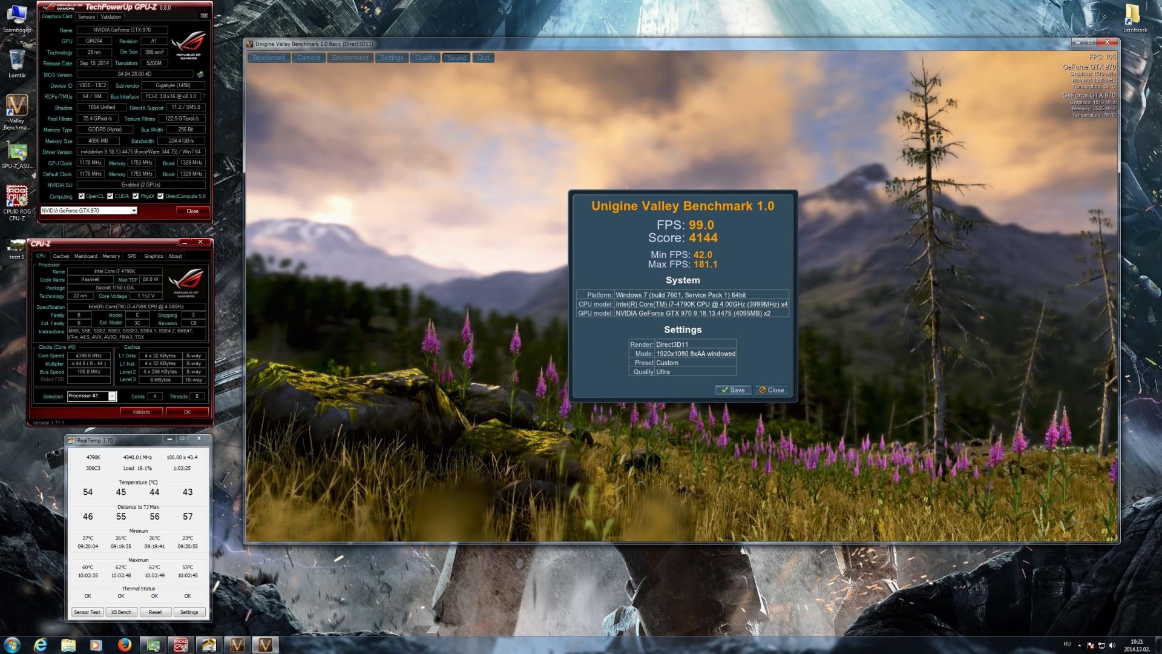Open Windows Explorer from the taskbar
The width and height of the screenshot is (1162, 654).
pos(68,645)
